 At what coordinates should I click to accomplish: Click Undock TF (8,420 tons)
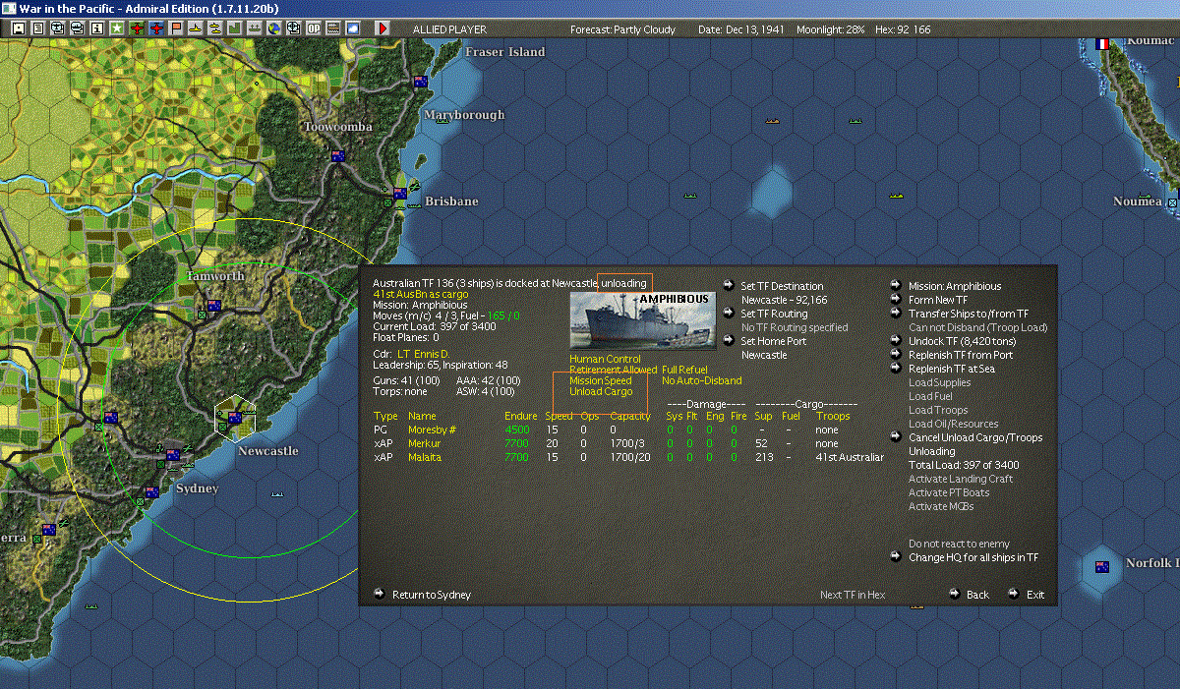click(961, 342)
